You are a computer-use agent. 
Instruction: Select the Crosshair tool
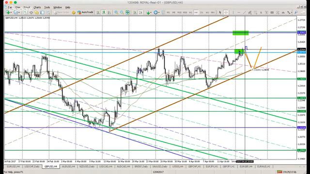point(226,13)
